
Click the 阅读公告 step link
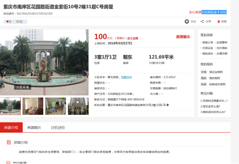click(x=207, y=42)
